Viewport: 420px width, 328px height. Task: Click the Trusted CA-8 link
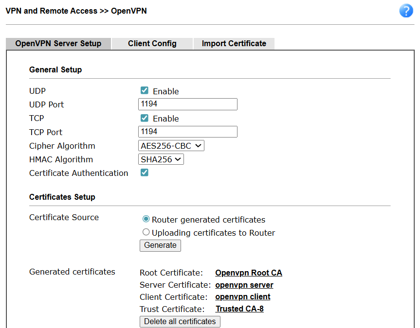[x=239, y=309]
